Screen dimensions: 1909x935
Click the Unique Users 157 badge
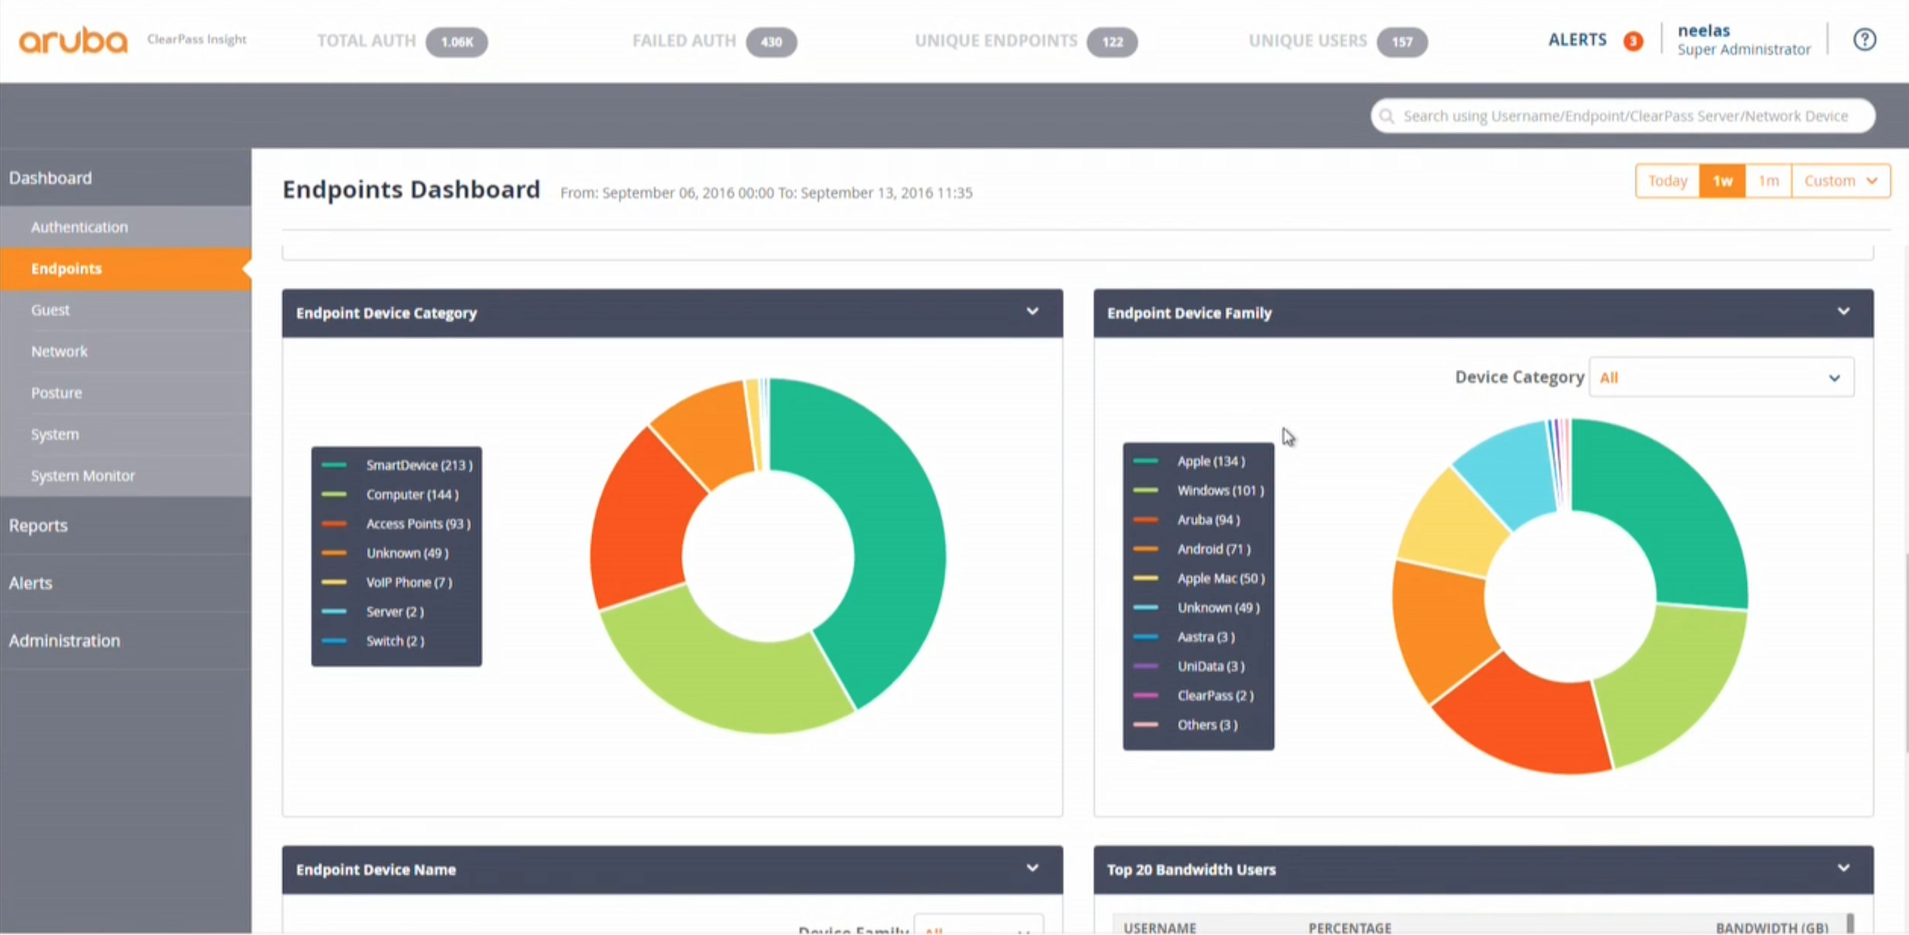click(1402, 41)
